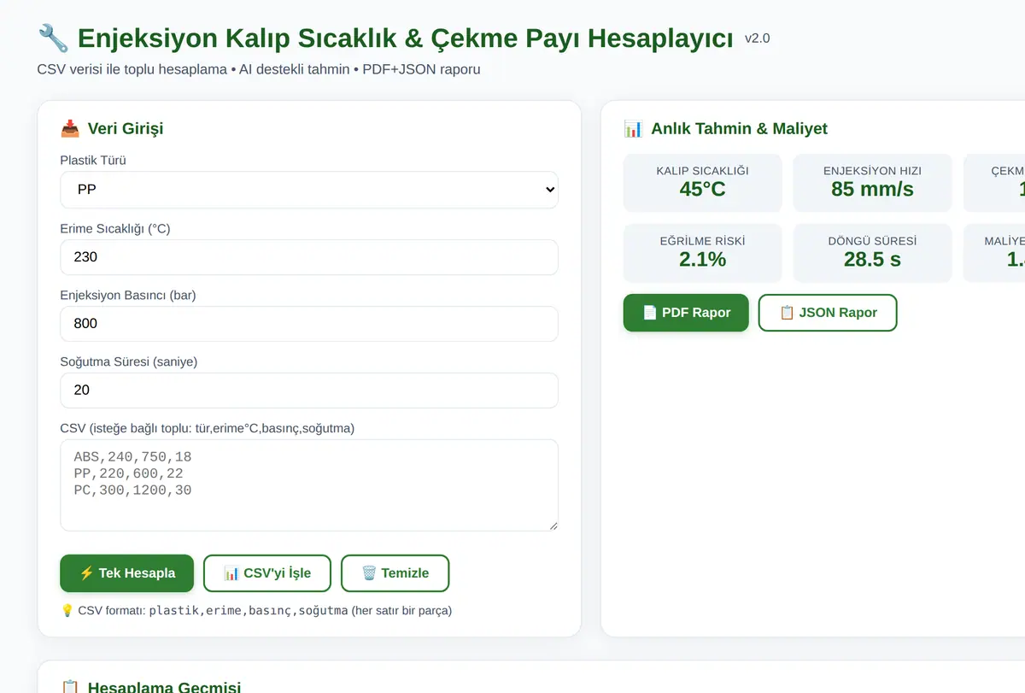
Task: Click the bar chart icon on CSV'yi İşle
Action: click(231, 573)
